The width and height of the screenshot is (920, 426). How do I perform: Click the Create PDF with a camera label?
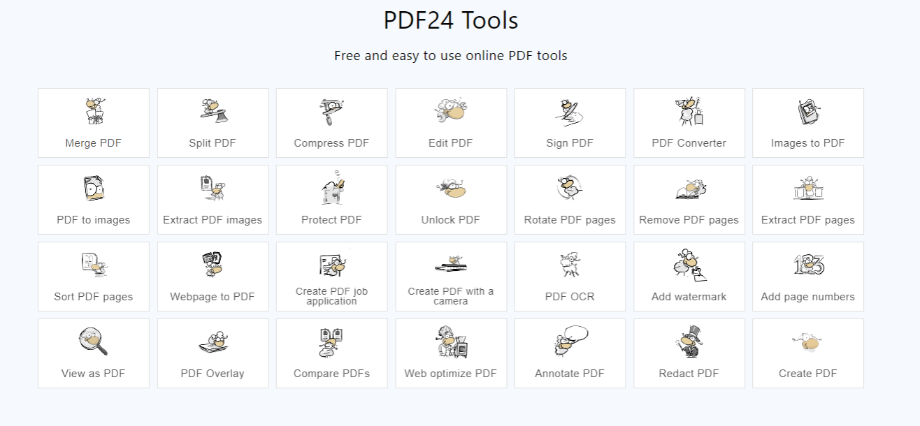point(451,296)
